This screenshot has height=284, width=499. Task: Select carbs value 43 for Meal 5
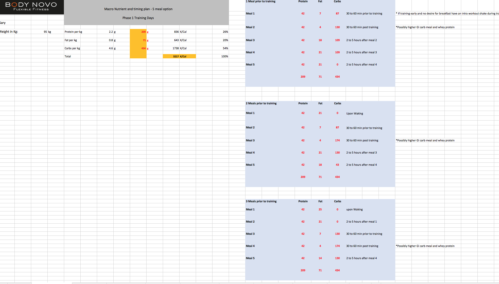coord(337,165)
